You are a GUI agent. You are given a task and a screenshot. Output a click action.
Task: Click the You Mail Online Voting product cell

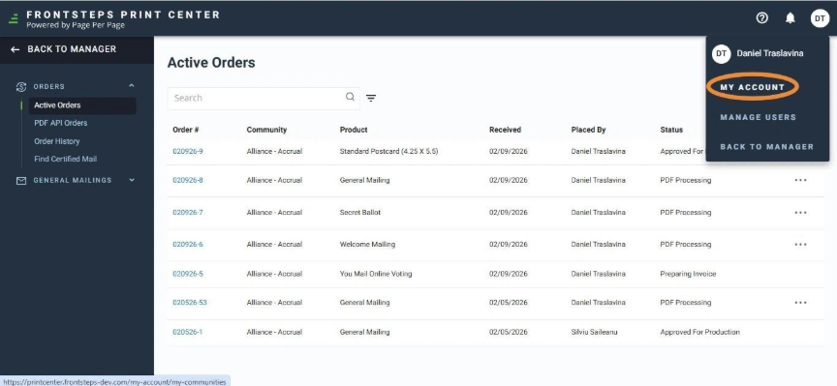(376, 274)
